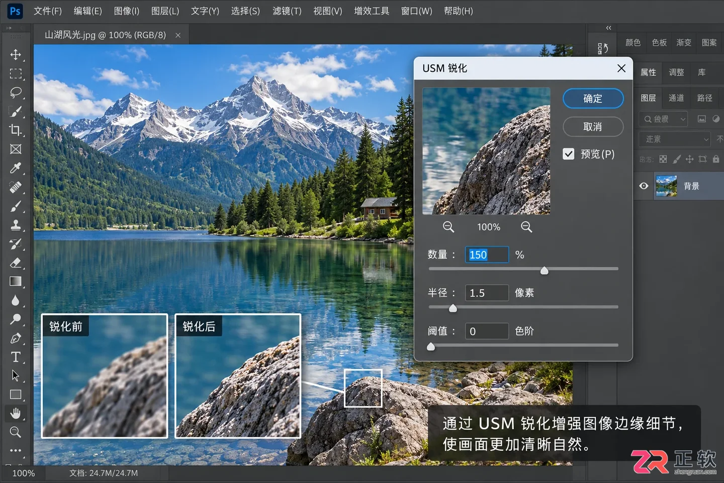
Task: Click the 阈值 slider handle
Action: pyautogui.click(x=431, y=346)
